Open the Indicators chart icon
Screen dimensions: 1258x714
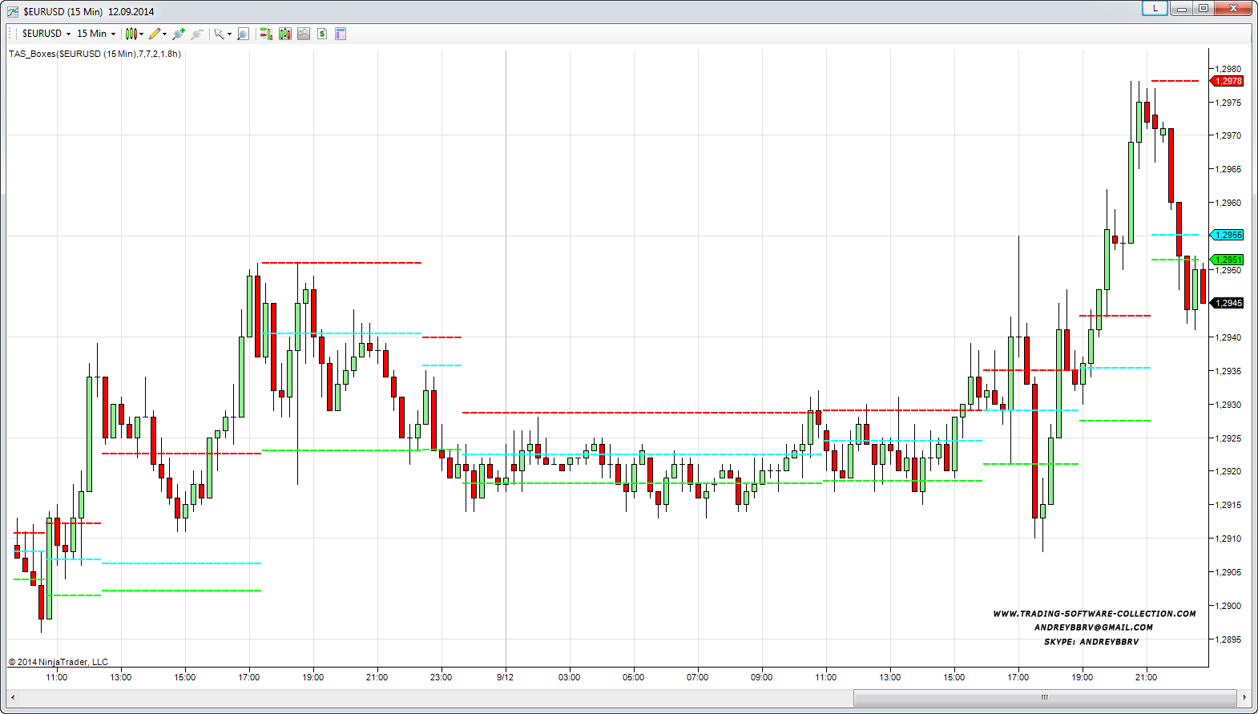pyautogui.click(x=304, y=34)
